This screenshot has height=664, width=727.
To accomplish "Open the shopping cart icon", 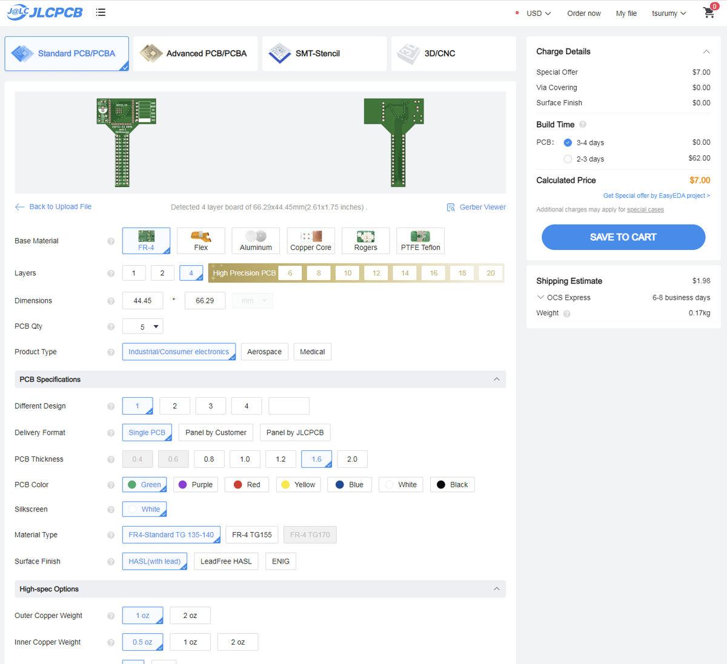I will [709, 12].
